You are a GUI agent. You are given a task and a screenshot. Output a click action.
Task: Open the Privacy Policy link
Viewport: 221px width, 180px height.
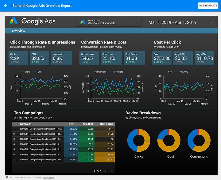[48, 178]
